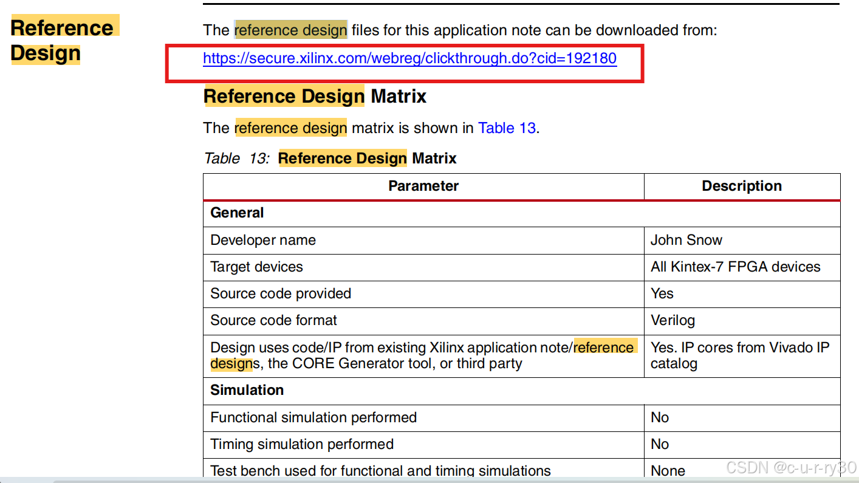The width and height of the screenshot is (859, 483).
Task: Click the 'All Kintex-7 FPGA devices' cell
Action: [x=742, y=267]
